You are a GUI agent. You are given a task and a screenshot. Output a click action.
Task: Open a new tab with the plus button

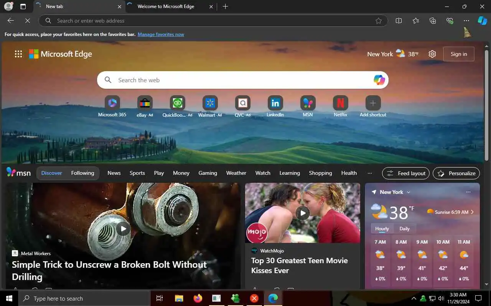(x=226, y=7)
